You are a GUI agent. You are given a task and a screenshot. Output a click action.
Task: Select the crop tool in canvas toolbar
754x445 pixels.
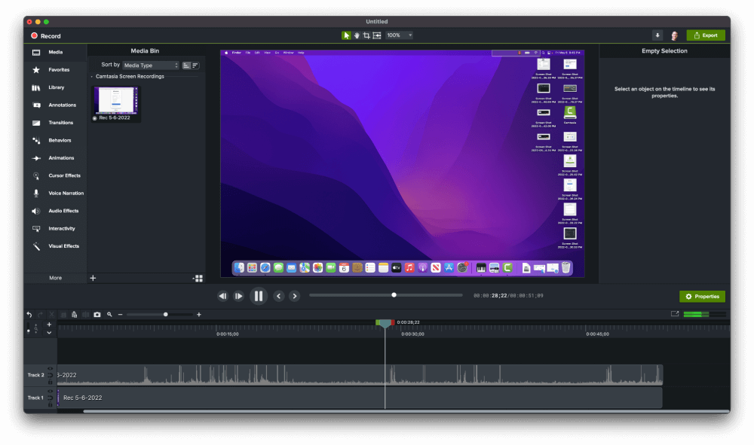pos(366,35)
